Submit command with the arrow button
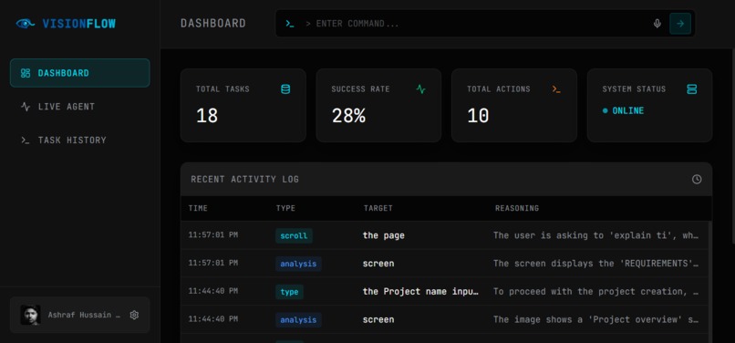The height and width of the screenshot is (343, 735). (x=680, y=24)
